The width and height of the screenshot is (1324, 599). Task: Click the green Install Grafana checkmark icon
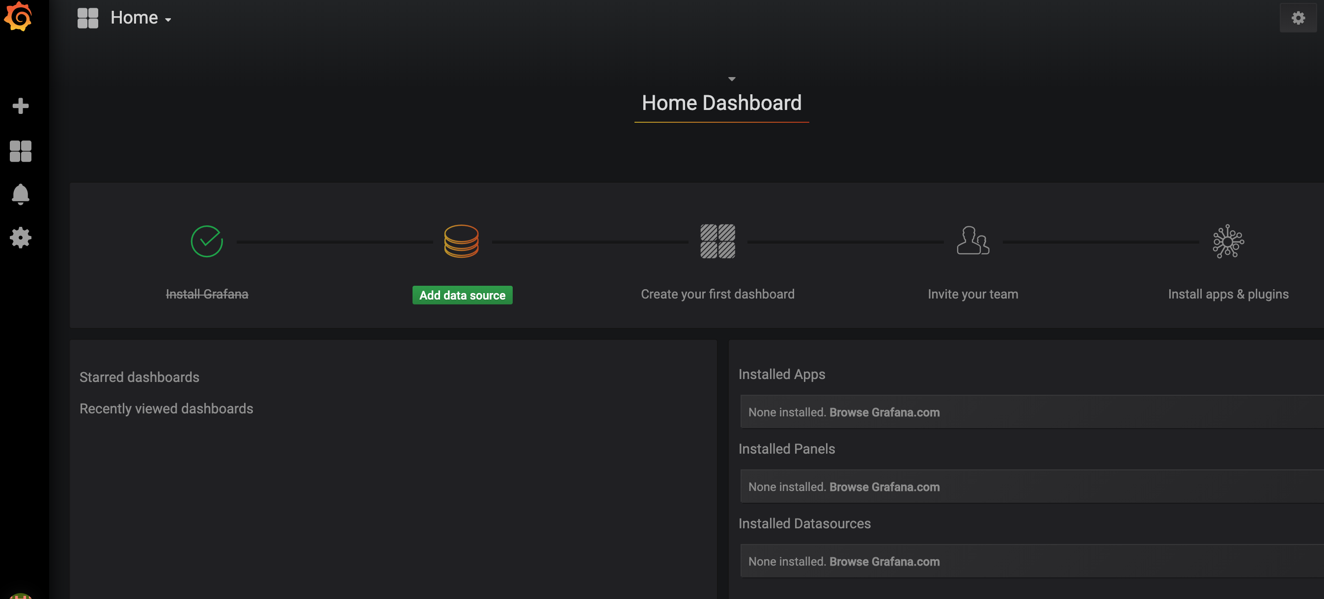click(x=207, y=241)
